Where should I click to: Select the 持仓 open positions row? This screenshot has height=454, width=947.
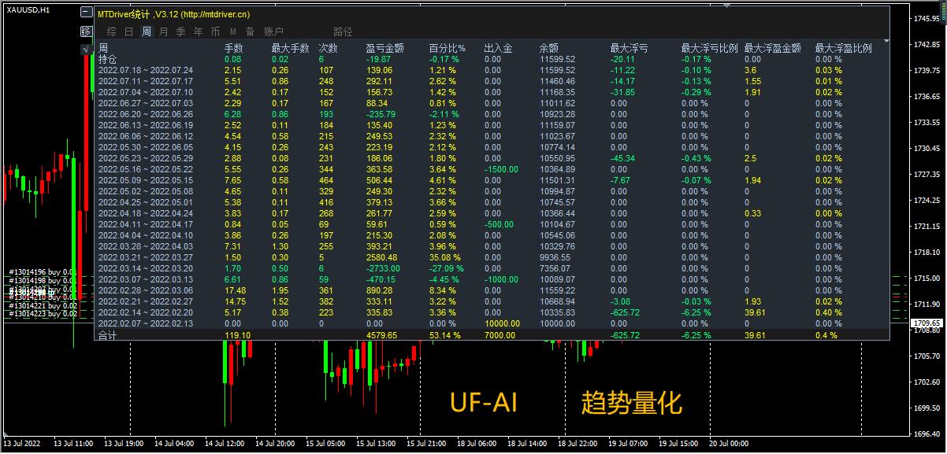pyautogui.click(x=492, y=59)
